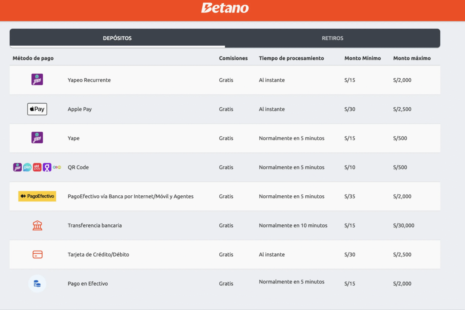Select the Apple Pay payment method name
Image resolution: width=465 pixels, height=310 pixels.
click(80, 109)
